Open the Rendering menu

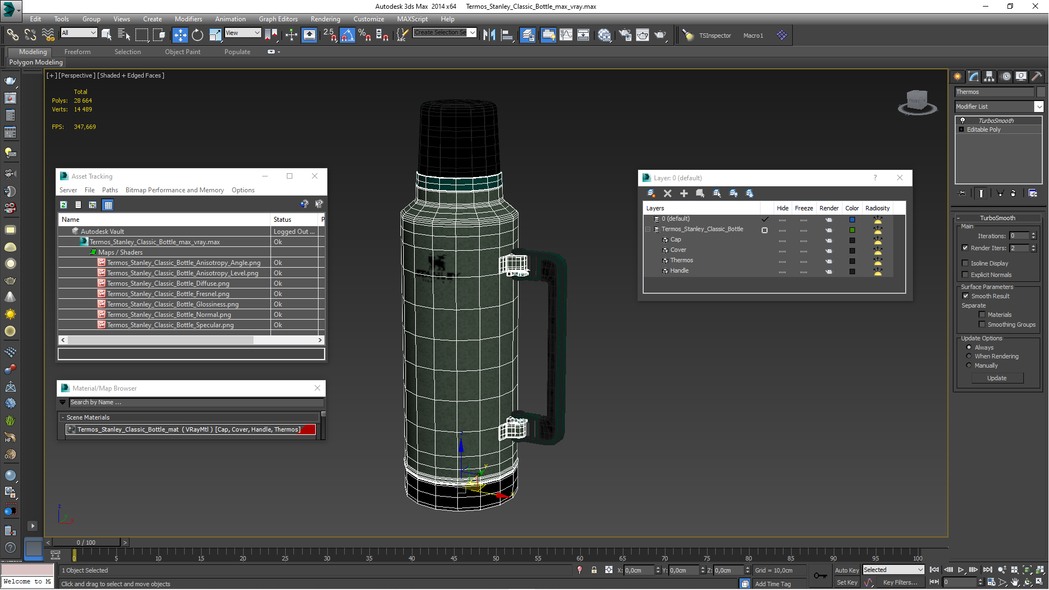coord(323,20)
